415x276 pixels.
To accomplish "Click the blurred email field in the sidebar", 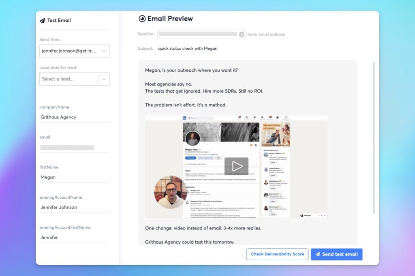I will [x=67, y=146].
